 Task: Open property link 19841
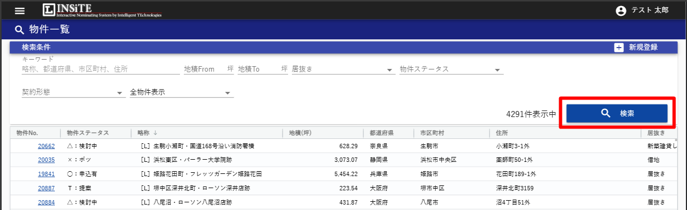coord(46,174)
